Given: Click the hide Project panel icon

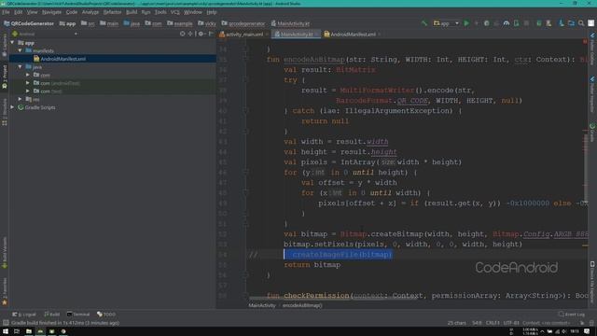Looking at the screenshot, I should pos(211,34).
